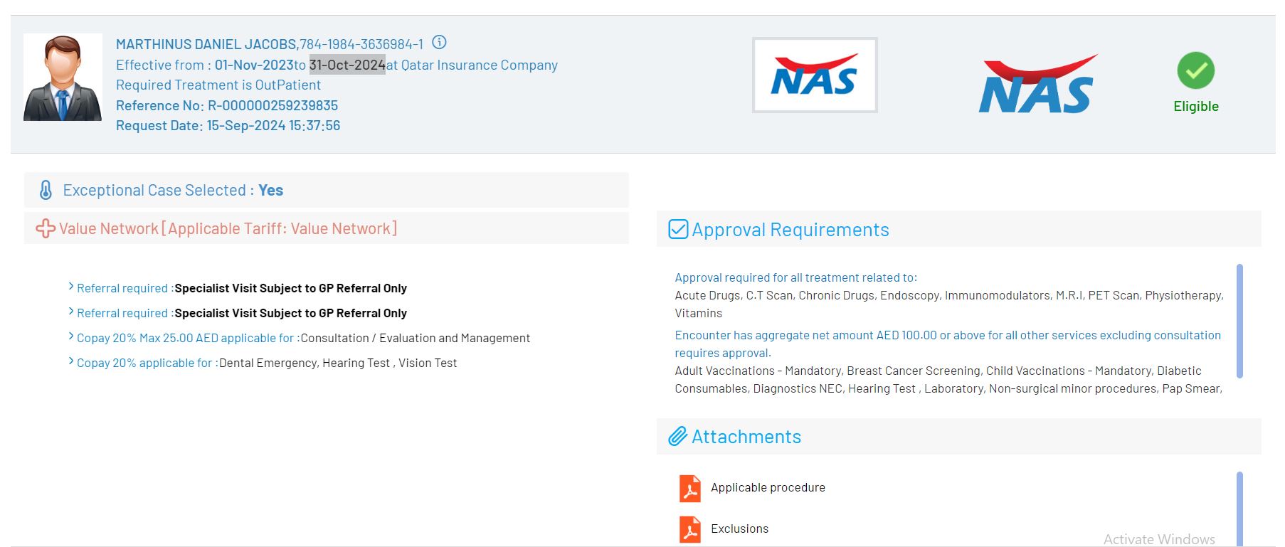Viewport: 1285px width, 547px height.
Task: Click the large NAS logo without border
Action: pyautogui.click(x=1037, y=85)
